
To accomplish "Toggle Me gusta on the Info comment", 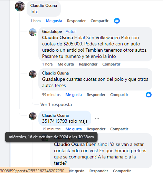I will click(x=54, y=21).
